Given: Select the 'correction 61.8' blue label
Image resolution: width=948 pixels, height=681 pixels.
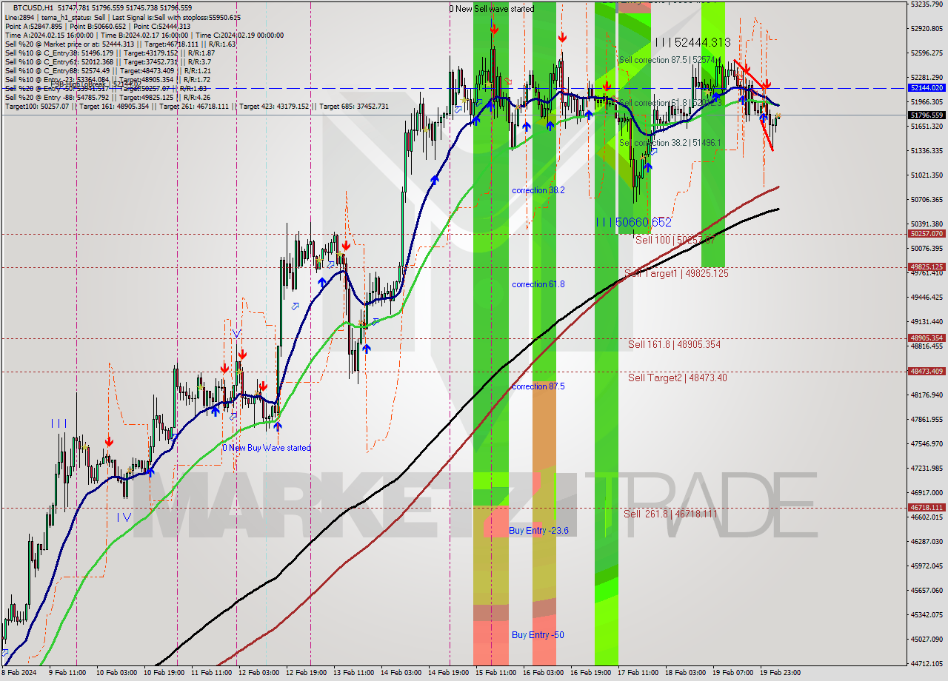Looking at the screenshot, I should (538, 284).
